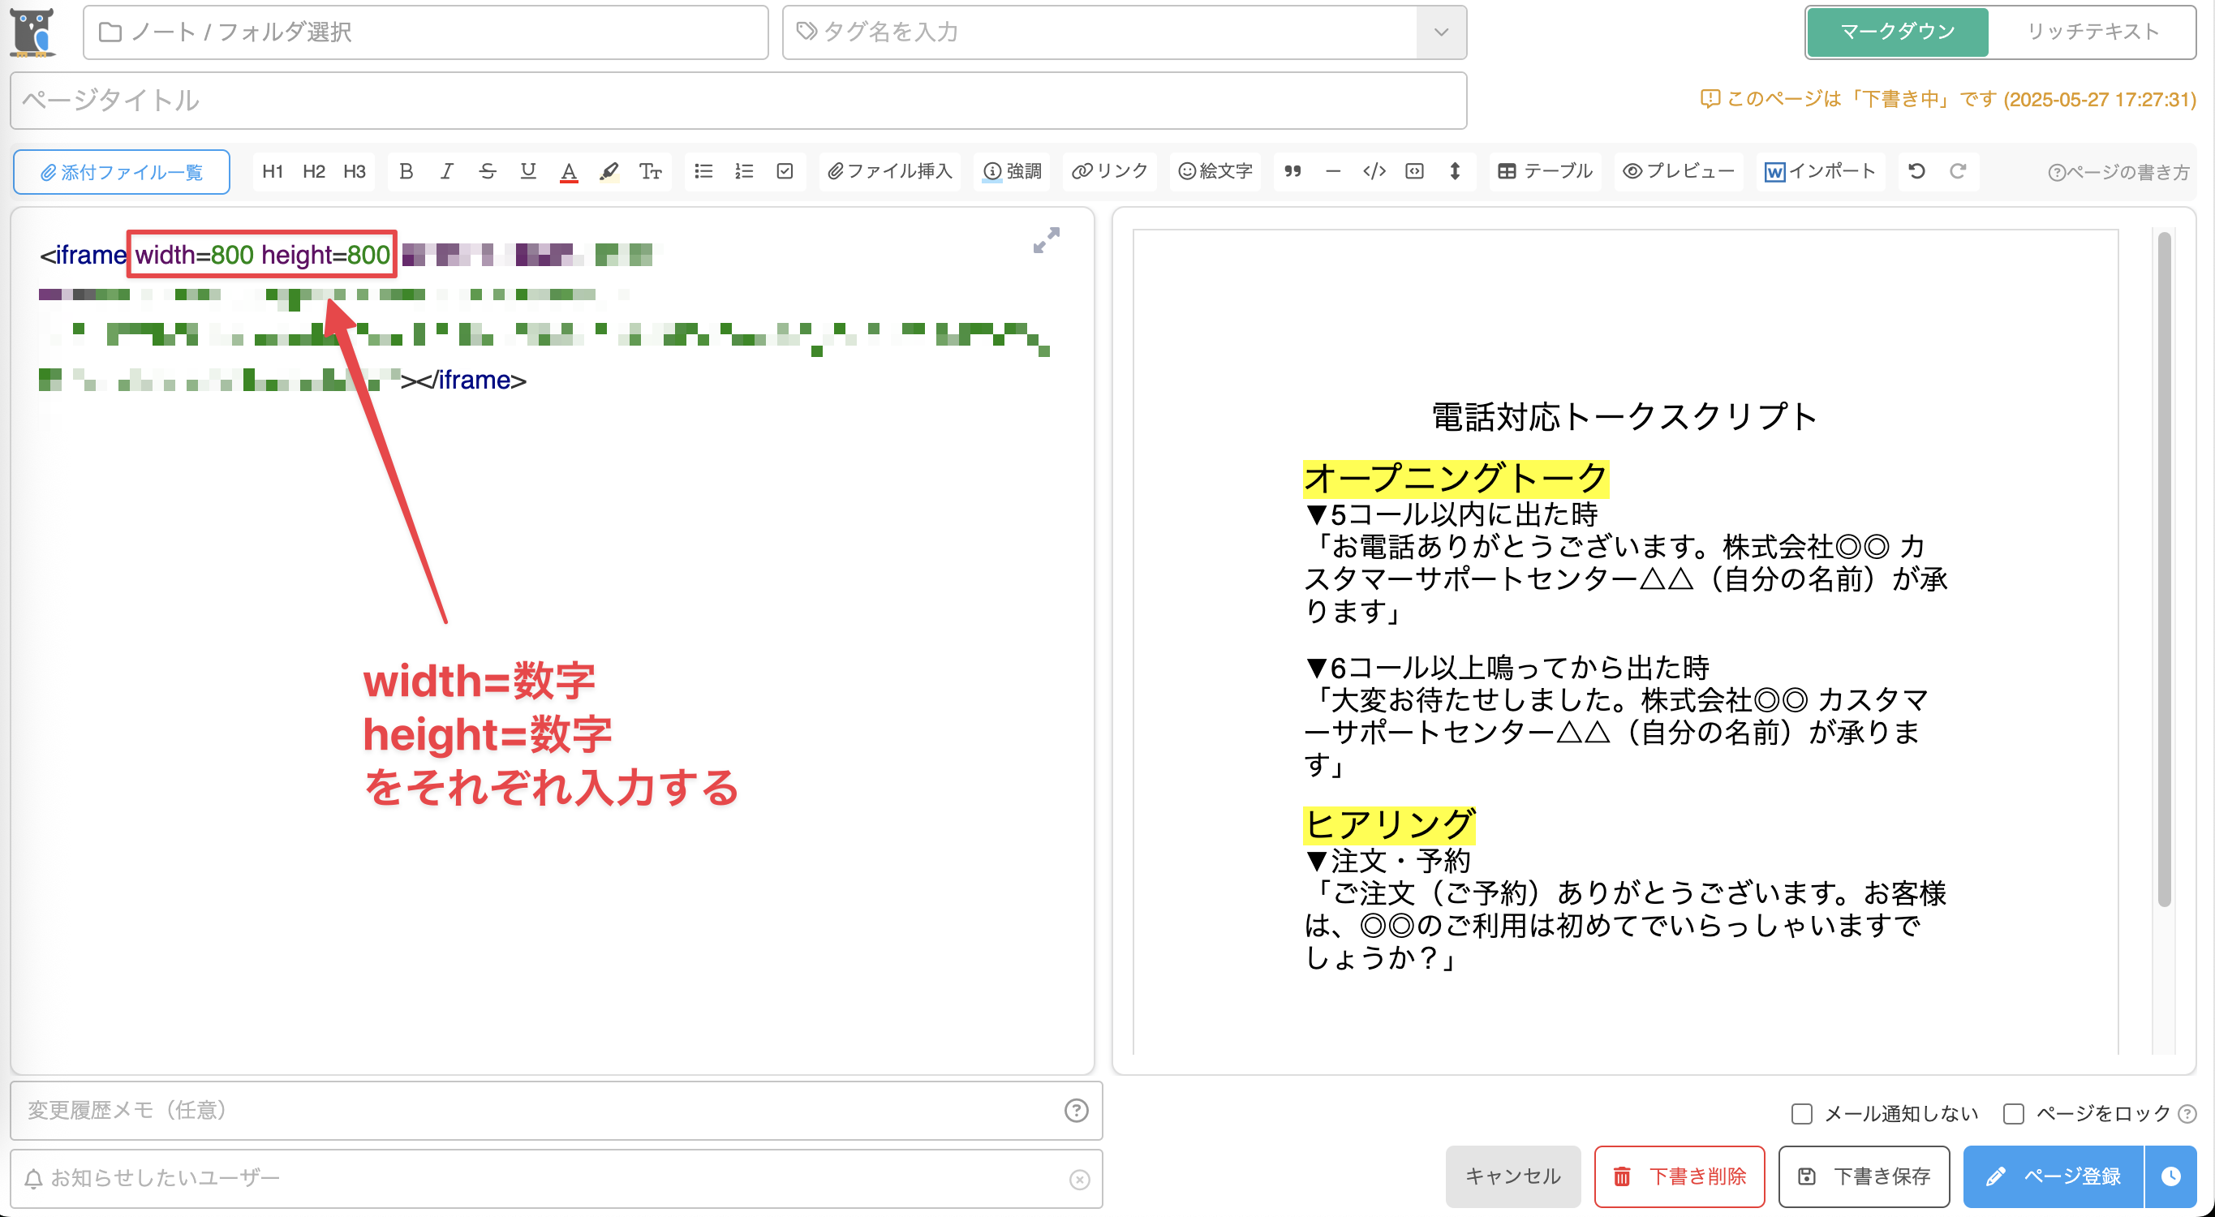Click the ページタイトル input field
The image size is (2215, 1217).
click(x=738, y=101)
